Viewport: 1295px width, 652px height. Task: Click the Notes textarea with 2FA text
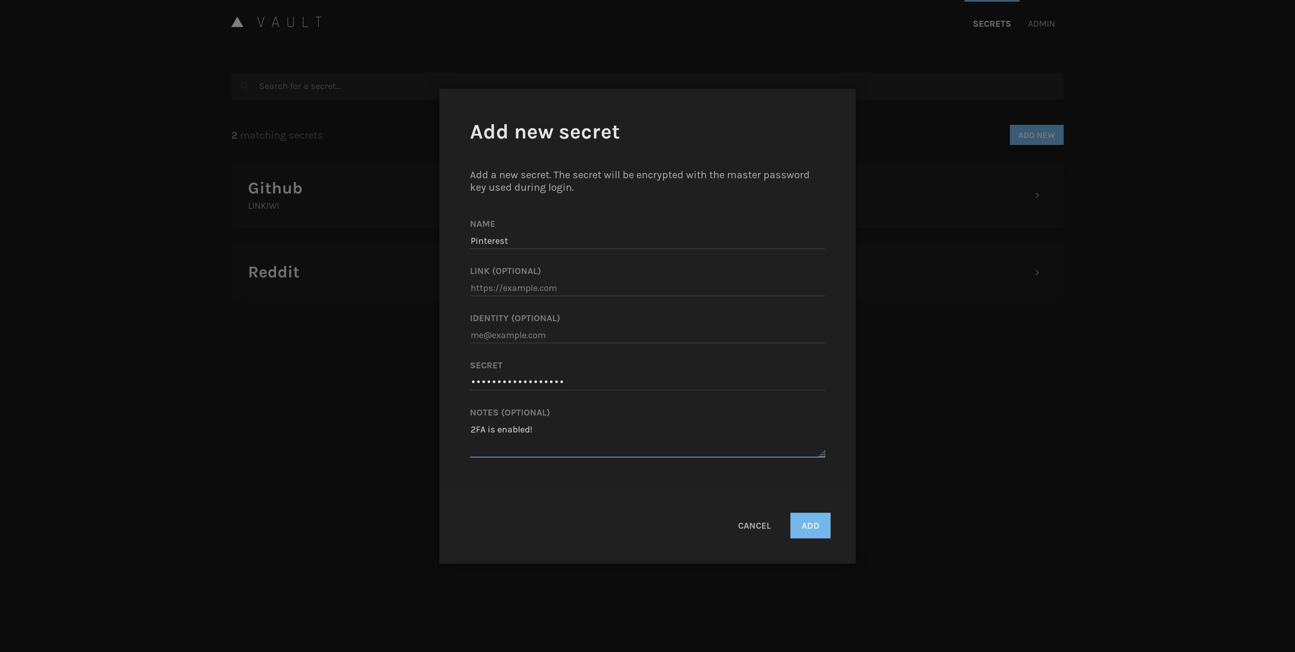(x=647, y=439)
